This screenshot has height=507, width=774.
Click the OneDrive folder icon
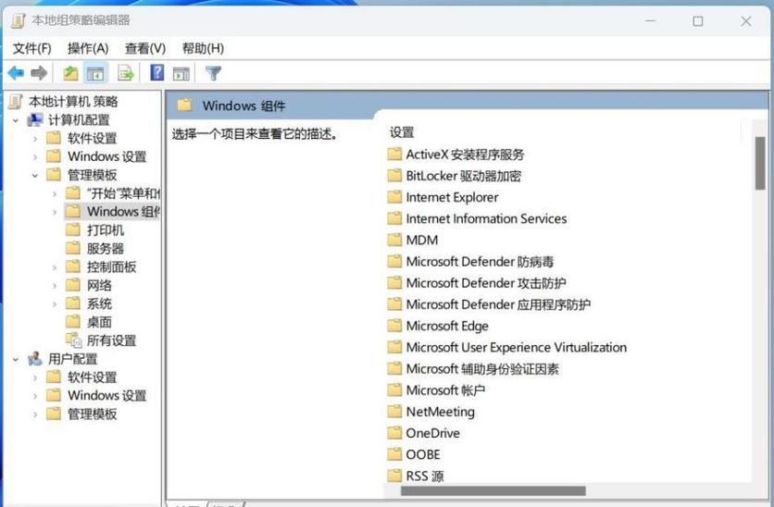pos(393,433)
